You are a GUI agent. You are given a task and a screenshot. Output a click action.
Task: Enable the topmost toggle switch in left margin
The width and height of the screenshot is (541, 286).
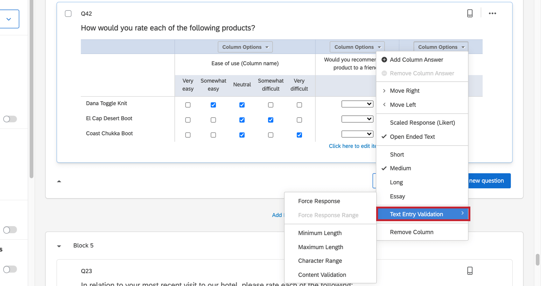tap(10, 119)
